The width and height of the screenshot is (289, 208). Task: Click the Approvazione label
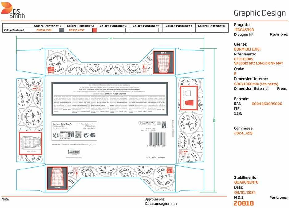[155, 199]
